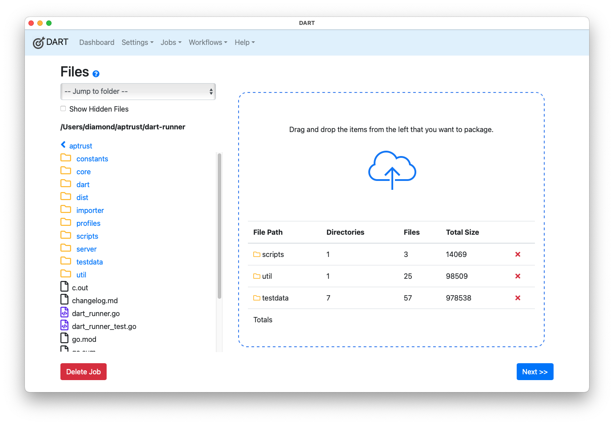This screenshot has height=425, width=614.
Task: Remove util row with red X
Action: click(518, 276)
